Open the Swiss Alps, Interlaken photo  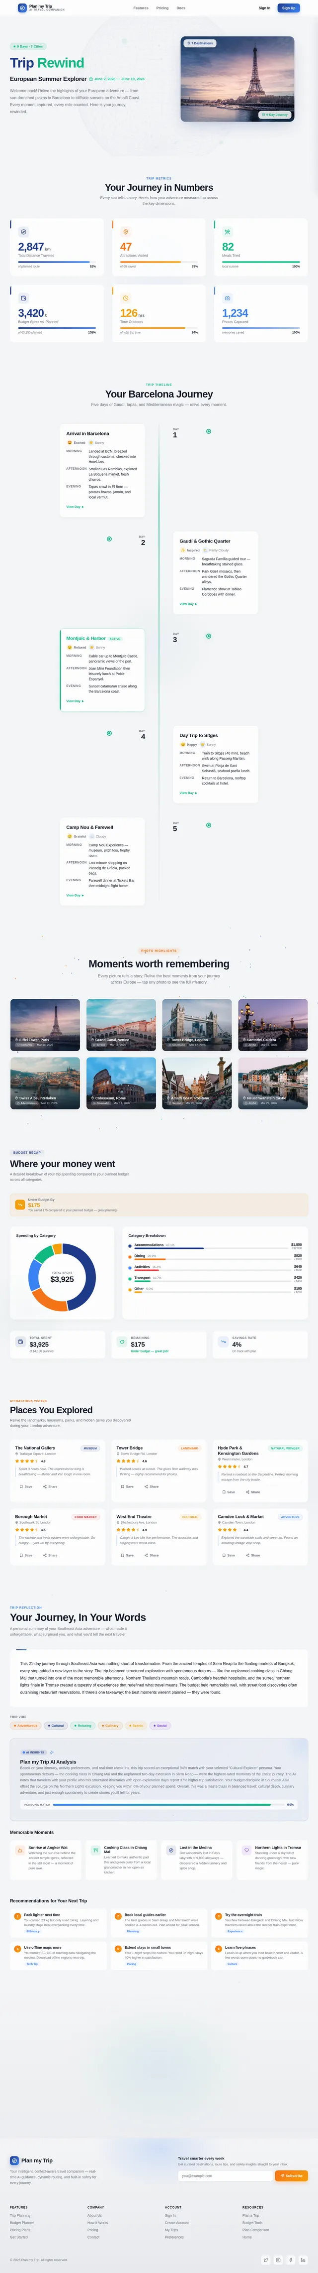tap(45, 1082)
